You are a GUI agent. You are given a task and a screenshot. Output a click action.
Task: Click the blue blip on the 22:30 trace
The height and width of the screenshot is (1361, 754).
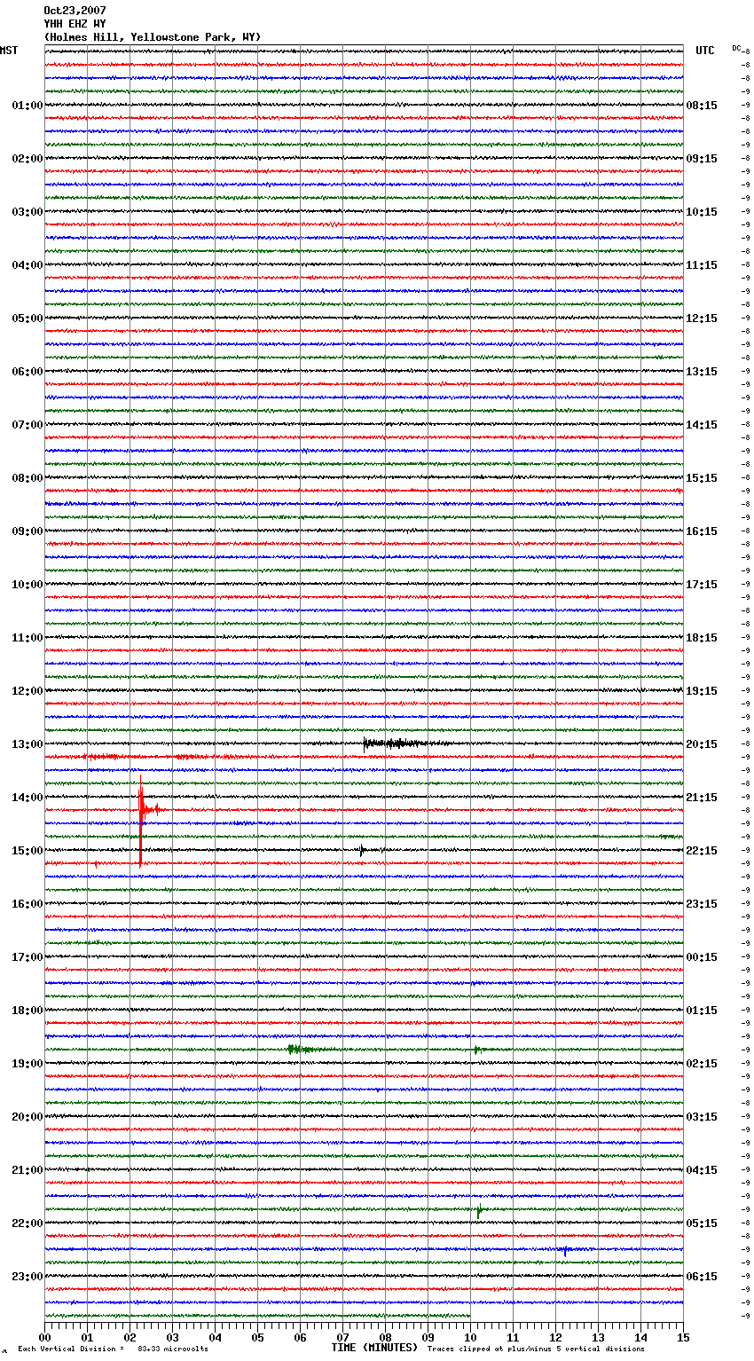565,1250
